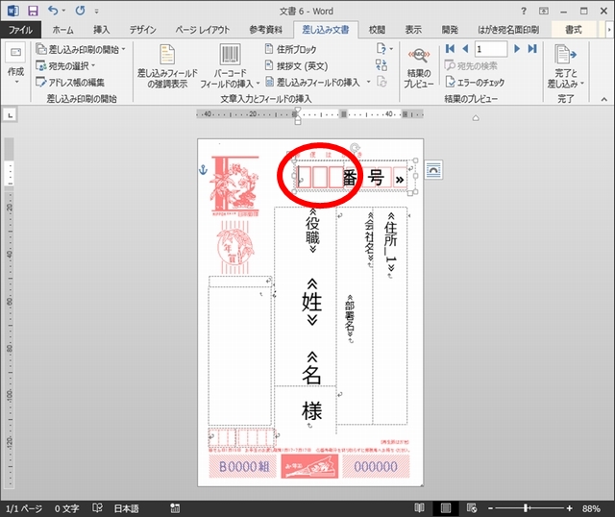Open バーコードフィールドの挿入 dropdown
The width and height of the screenshot is (615, 517).
pos(230,66)
